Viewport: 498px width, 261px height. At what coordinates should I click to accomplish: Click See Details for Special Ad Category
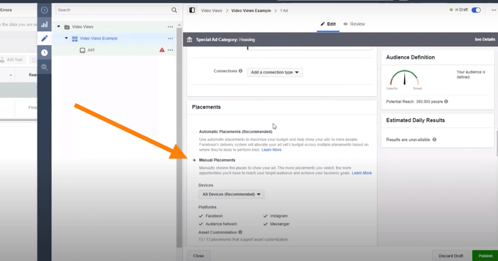click(484, 40)
